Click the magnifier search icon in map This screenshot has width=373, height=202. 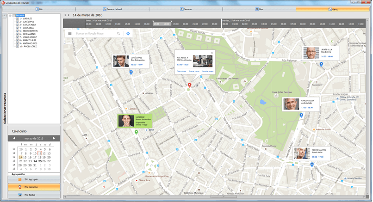pyautogui.click(x=118, y=34)
